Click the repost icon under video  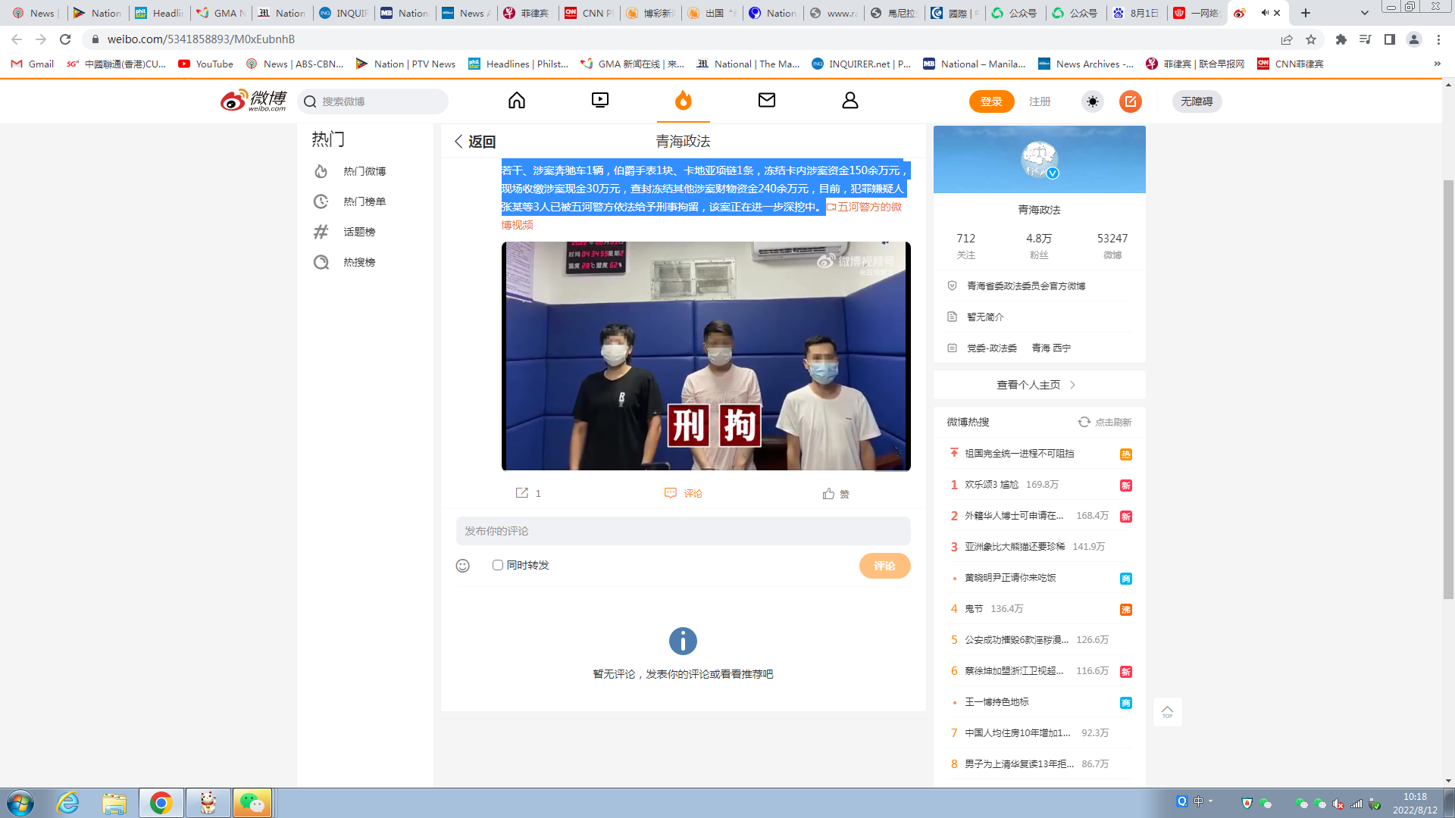click(x=522, y=493)
